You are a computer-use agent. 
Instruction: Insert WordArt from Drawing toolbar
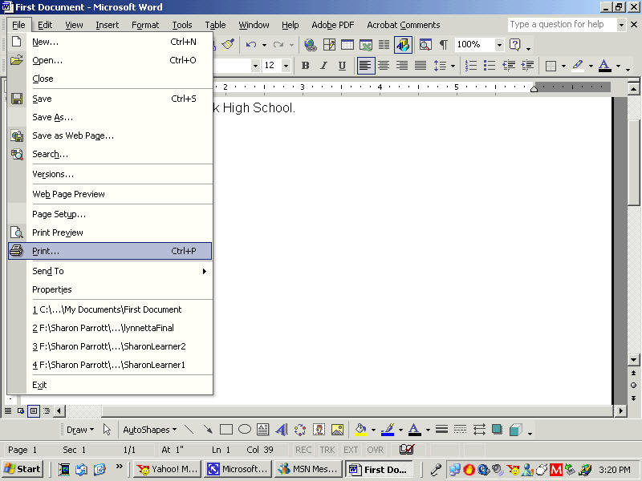tap(282, 430)
